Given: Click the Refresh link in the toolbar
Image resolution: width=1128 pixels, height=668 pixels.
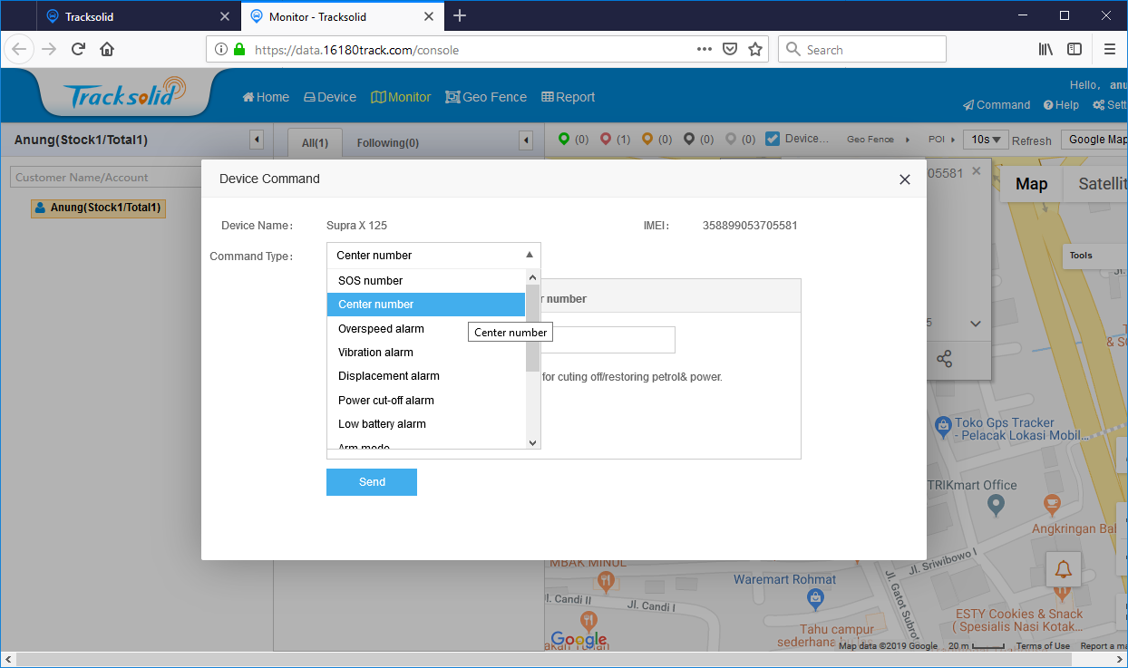Looking at the screenshot, I should tap(1032, 140).
